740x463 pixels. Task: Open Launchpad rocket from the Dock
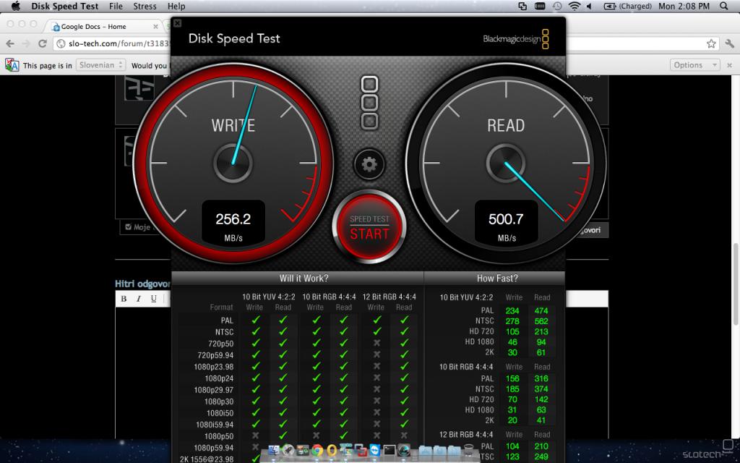(x=288, y=450)
